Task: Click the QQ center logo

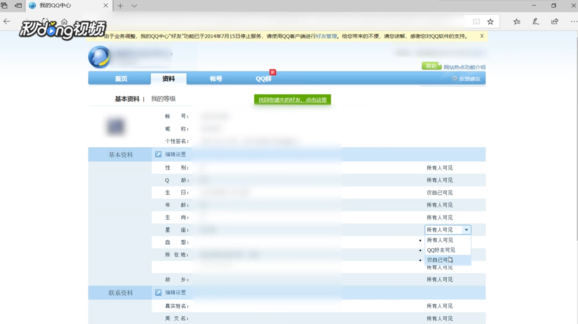Action: [x=99, y=57]
